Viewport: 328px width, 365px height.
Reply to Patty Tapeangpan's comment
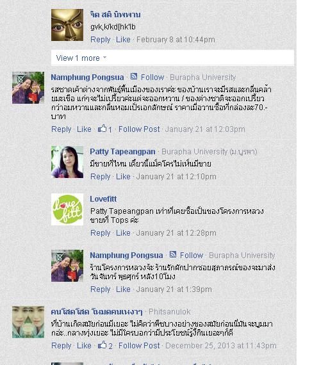click(x=101, y=177)
